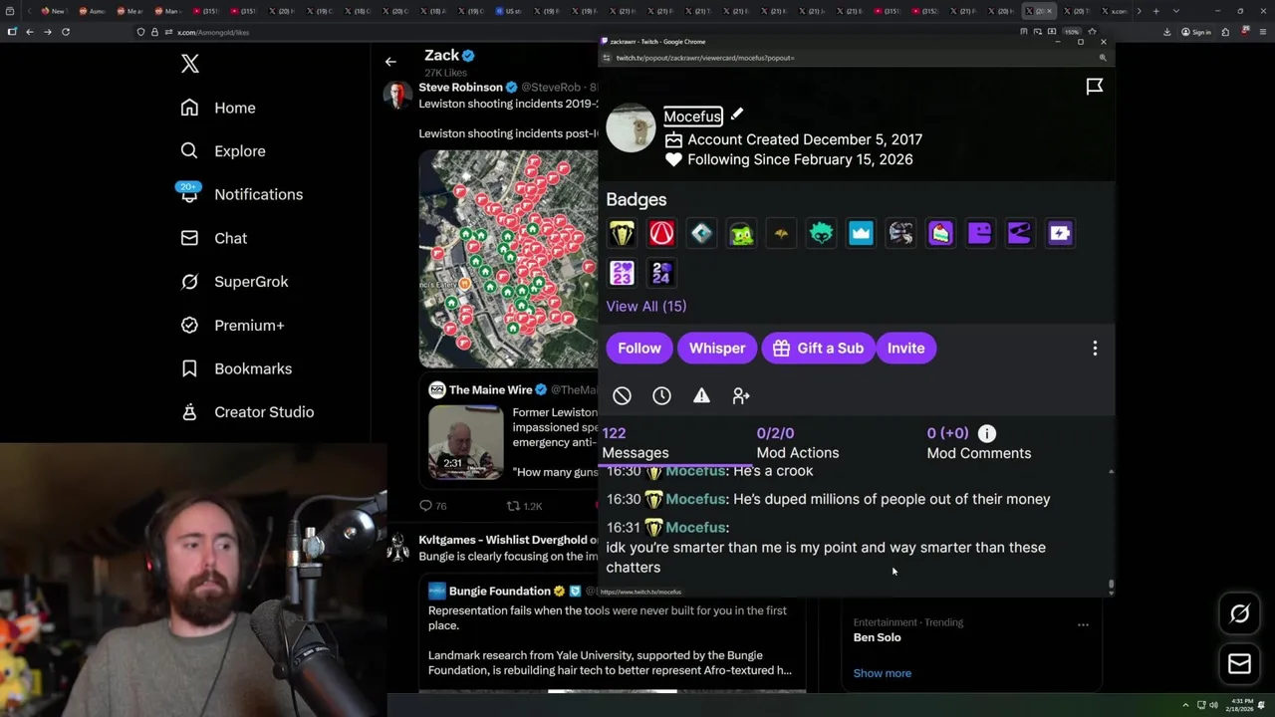Image resolution: width=1275 pixels, height=717 pixels.
Task: Open View All (15) badges
Action: coord(645,307)
